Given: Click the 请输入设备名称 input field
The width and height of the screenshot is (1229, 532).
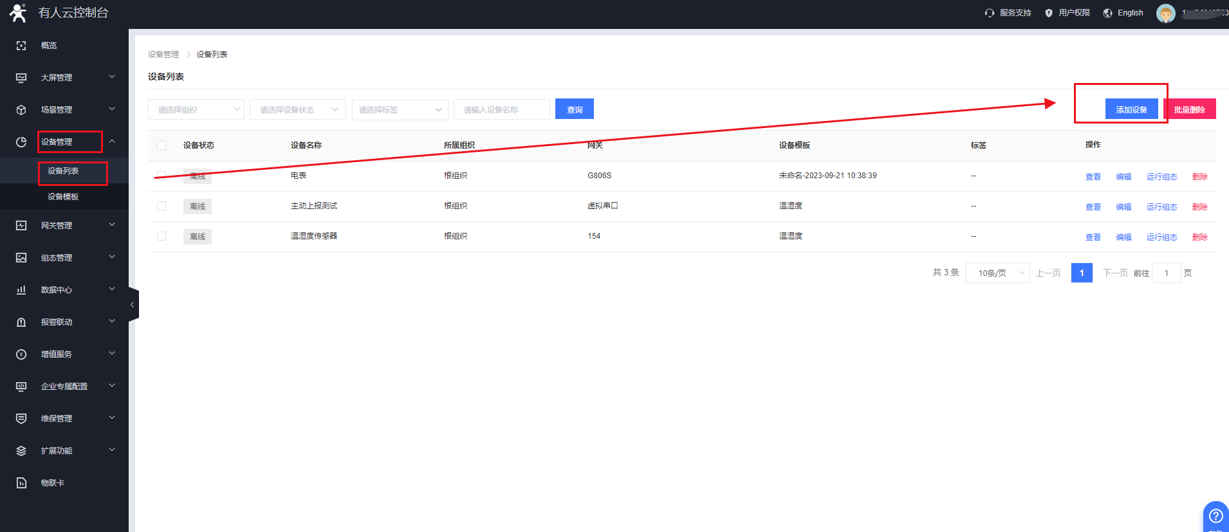Looking at the screenshot, I should tap(501, 109).
